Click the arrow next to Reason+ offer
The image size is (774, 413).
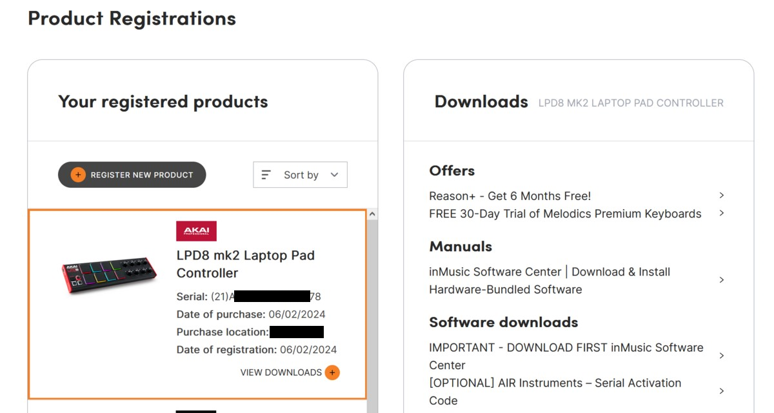(722, 195)
